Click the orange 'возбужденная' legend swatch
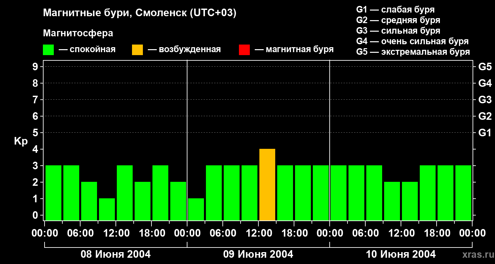The image size is (495, 264). tap(137, 50)
